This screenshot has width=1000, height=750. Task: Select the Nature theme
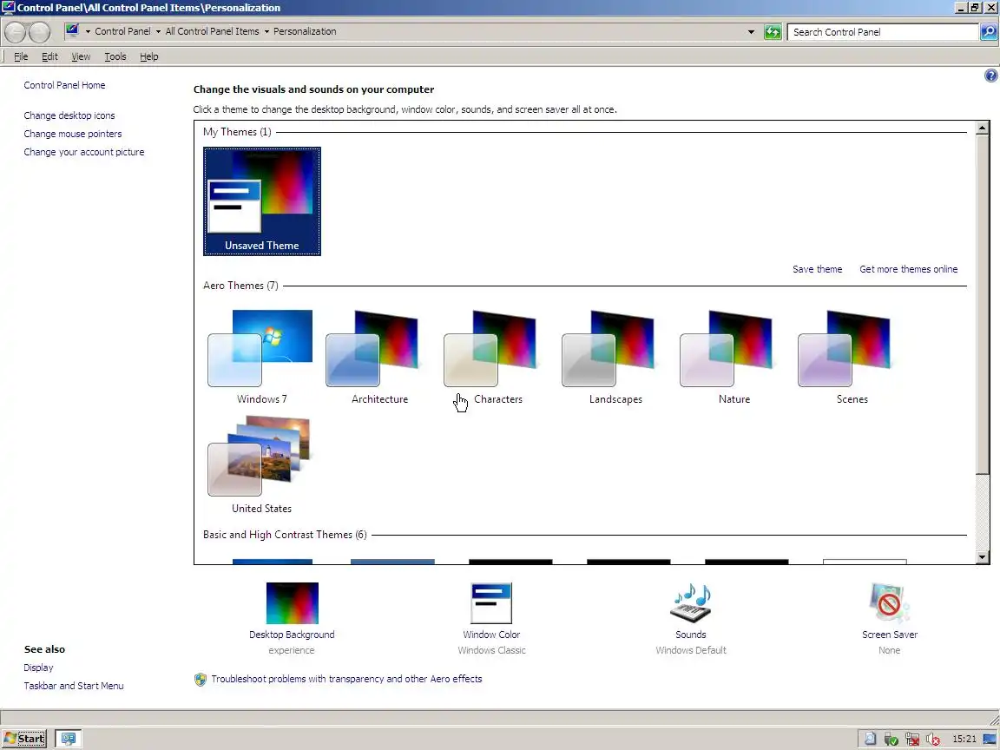[734, 357]
